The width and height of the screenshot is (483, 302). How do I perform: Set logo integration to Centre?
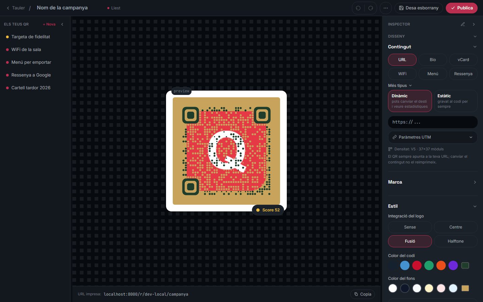pos(455,227)
